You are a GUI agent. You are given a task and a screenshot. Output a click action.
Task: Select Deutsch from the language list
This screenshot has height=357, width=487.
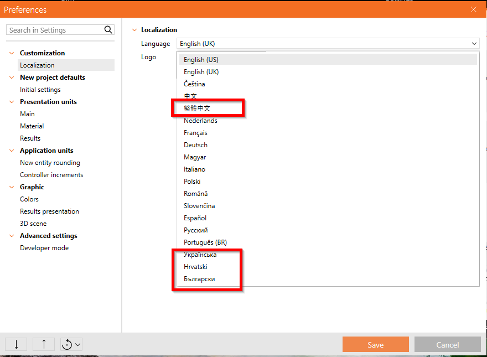[x=196, y=145]
